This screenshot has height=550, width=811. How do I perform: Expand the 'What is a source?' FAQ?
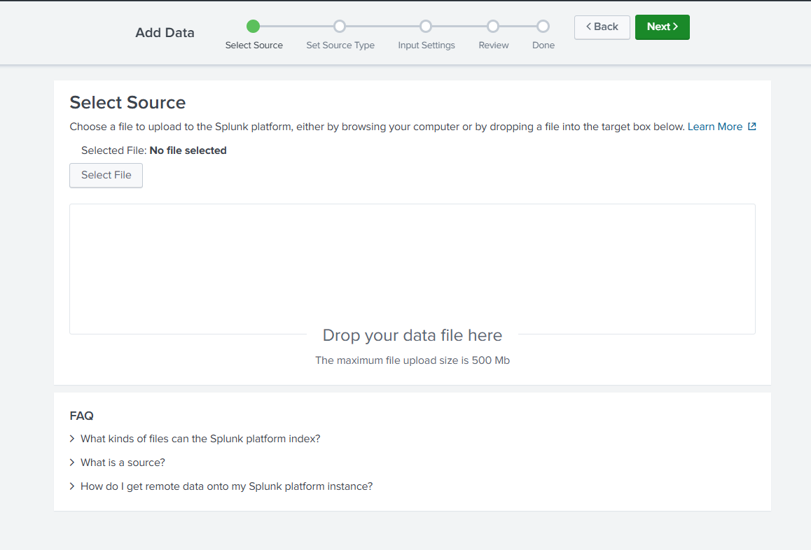[118, 463]
